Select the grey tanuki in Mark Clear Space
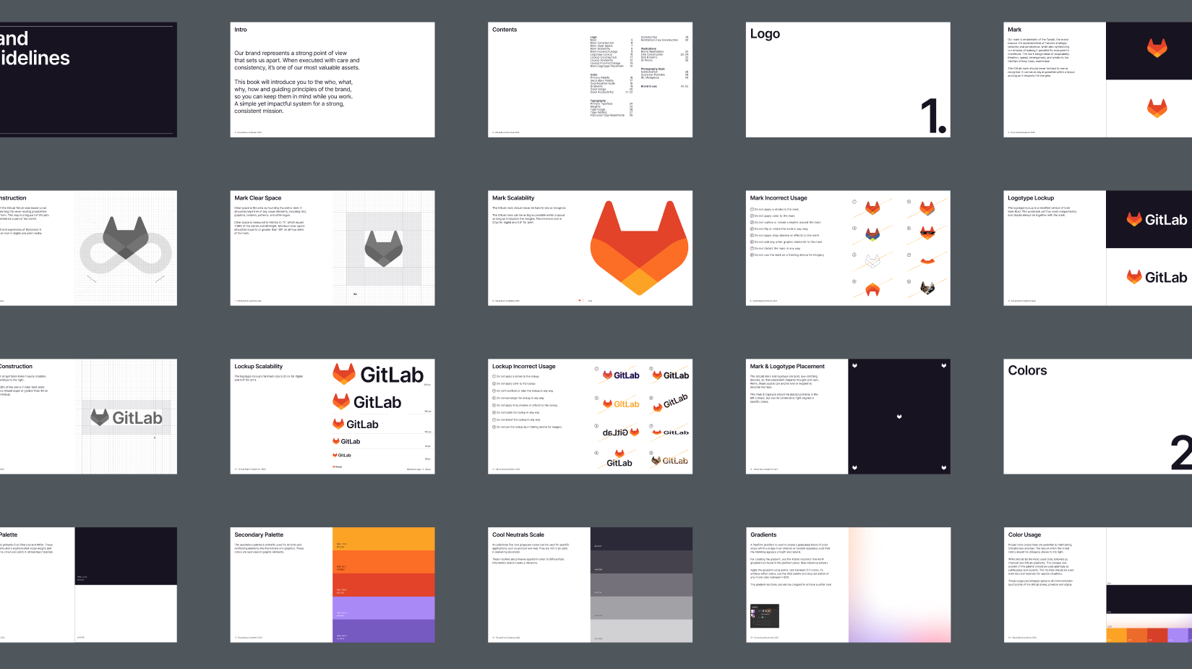1192x669 pixels. [383, 248]
